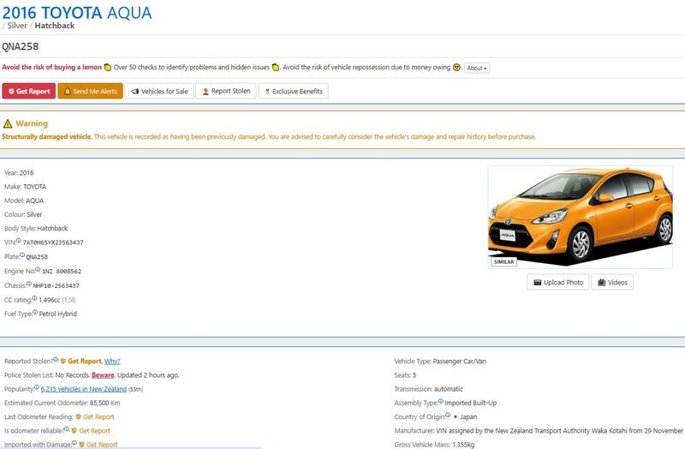Click the Report Stolen button
The width and height of the screenshot is (685, 449).
point(226,91)
